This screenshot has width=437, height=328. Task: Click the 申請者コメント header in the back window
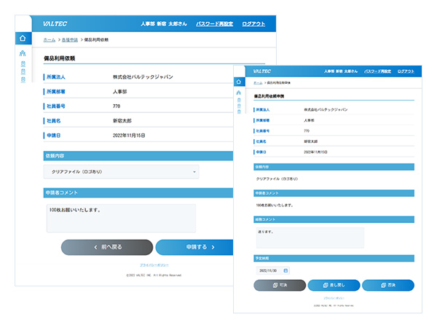pos(138,192)
